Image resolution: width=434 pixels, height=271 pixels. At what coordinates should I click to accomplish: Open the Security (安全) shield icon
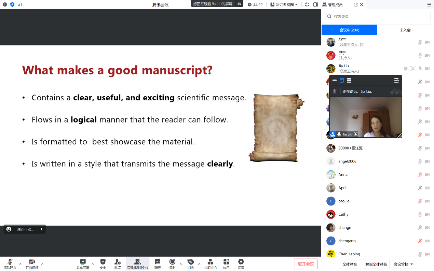(x=103, y=263)
